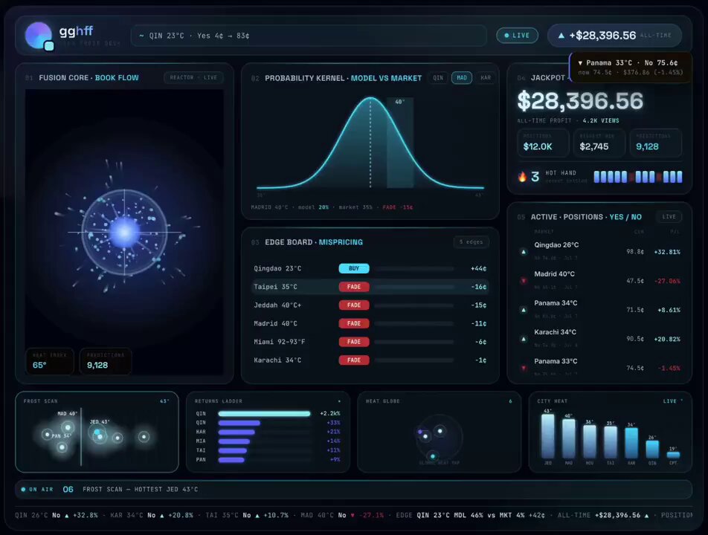Screen dimensions: 708x535
Task: Click the 9,128 predictions card in Fusion Core
Action: pyautogui.click(x=106, y=361)
